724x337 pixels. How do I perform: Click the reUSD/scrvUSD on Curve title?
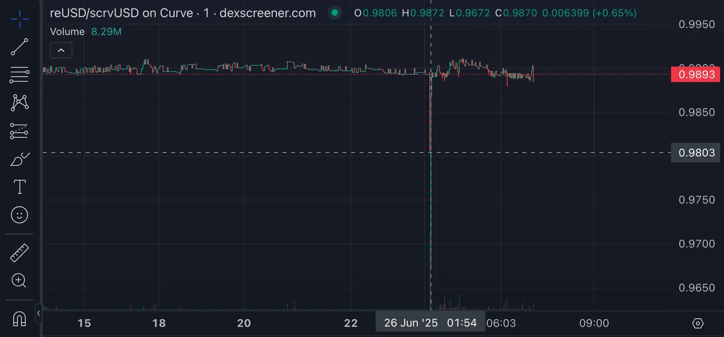[x=121, y=13]
